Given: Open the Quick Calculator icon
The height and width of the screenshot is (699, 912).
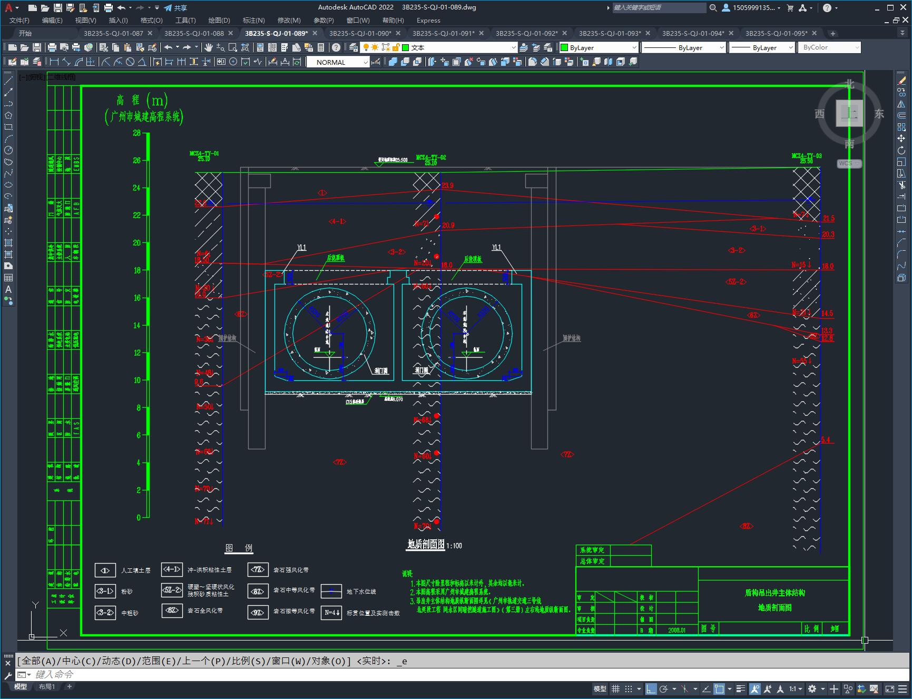Looking at the screenshot, I should click(x=321, y=47).
